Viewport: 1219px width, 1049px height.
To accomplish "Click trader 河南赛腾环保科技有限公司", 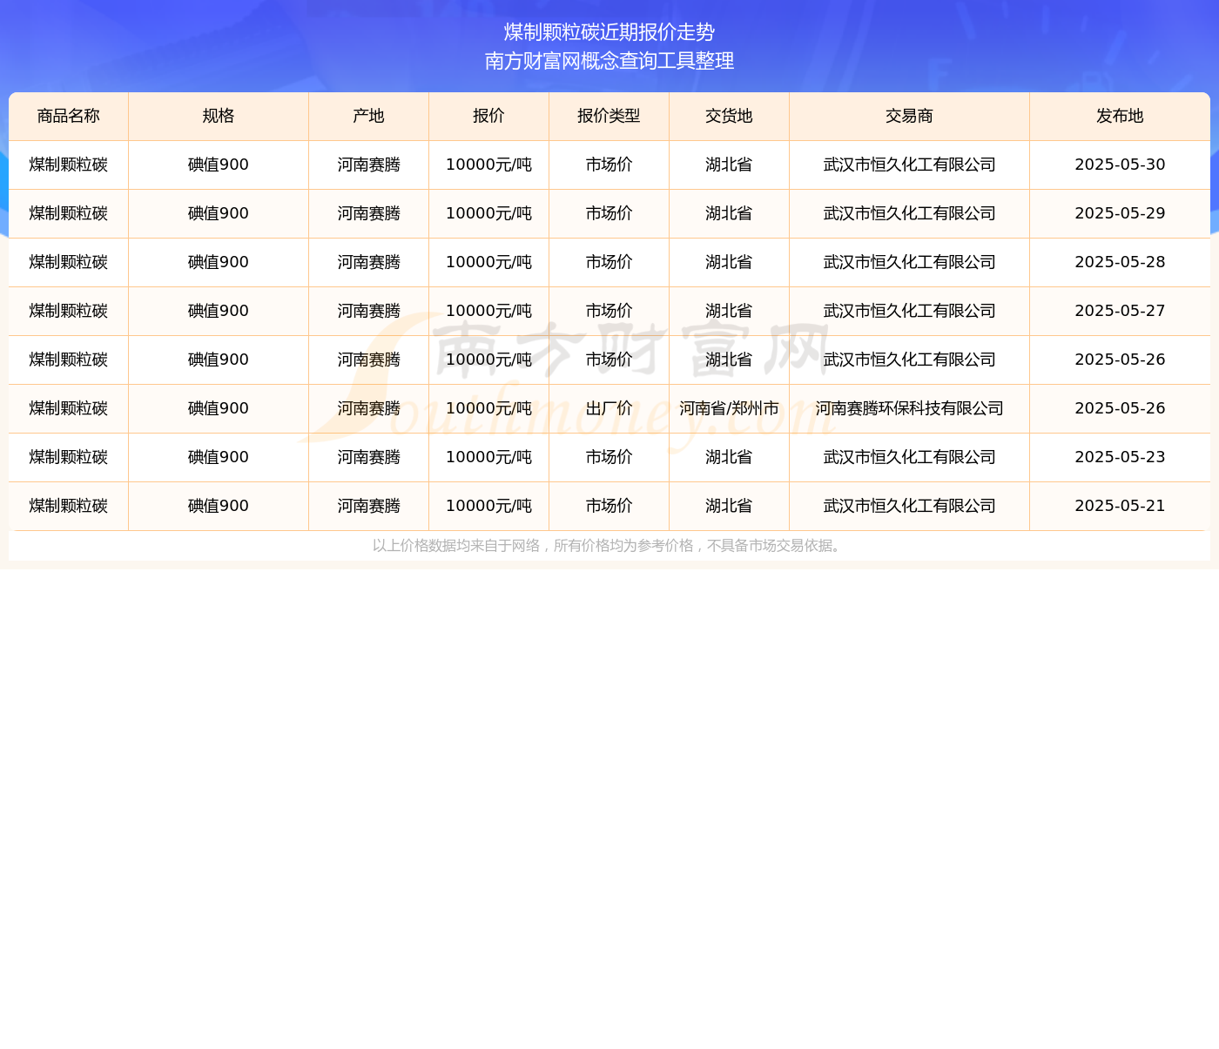I will tap(909, 409).
